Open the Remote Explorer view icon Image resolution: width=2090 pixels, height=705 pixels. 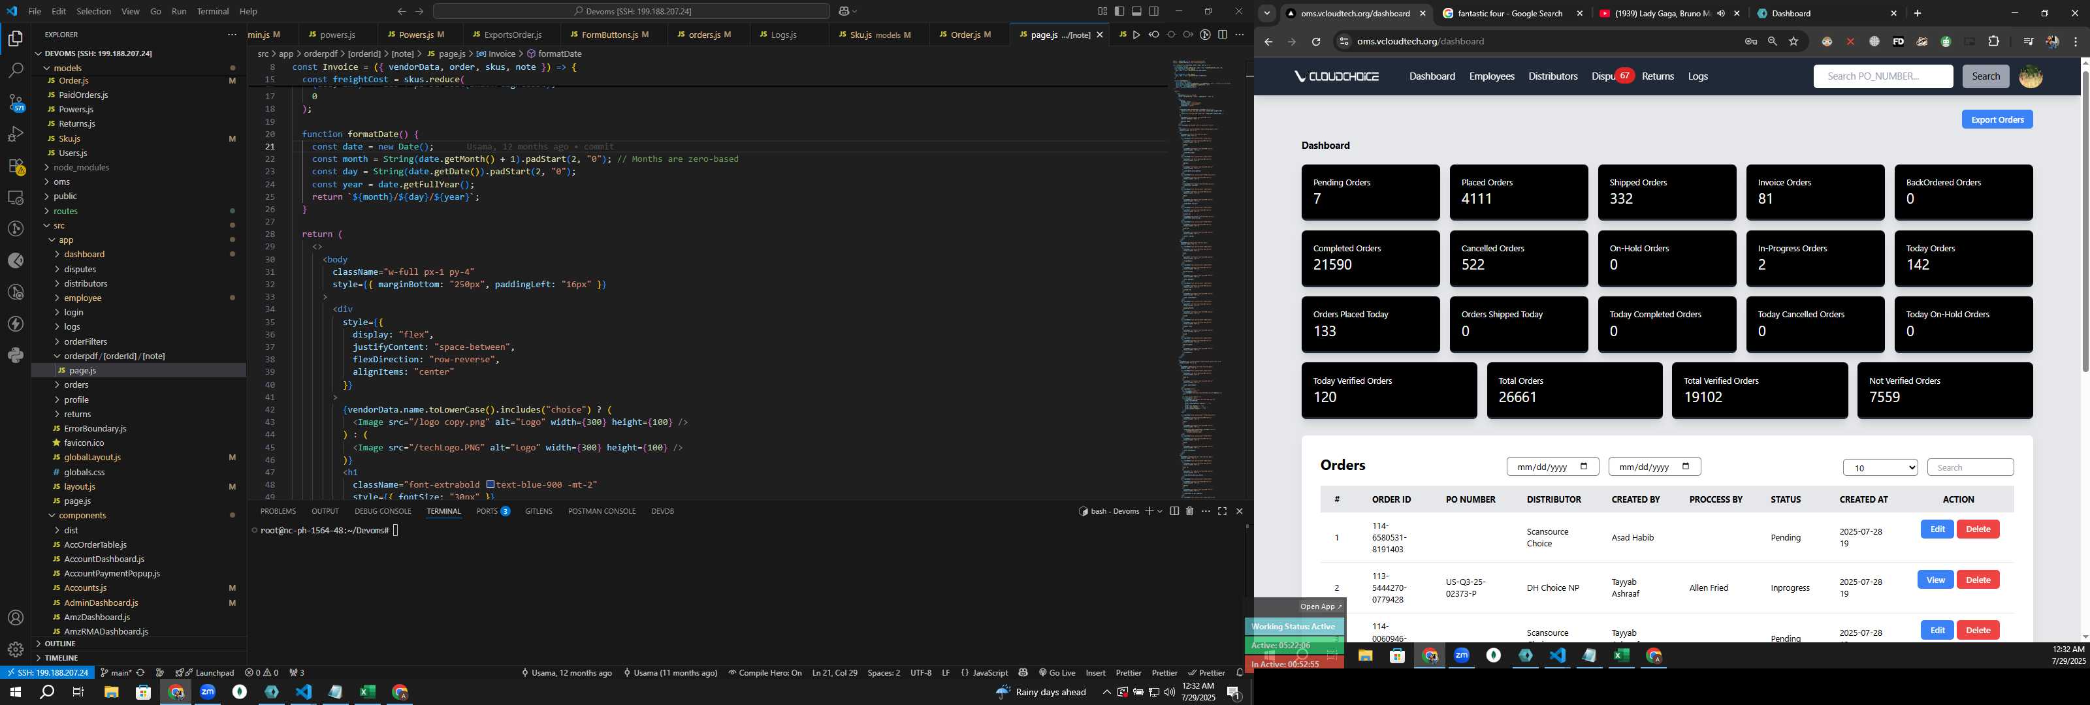click(x=16, y=197)
